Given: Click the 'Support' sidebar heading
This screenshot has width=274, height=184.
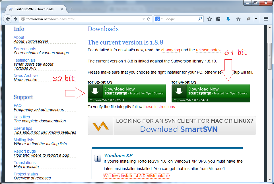Looking at the screenshot, I should (x=23, y=97).
